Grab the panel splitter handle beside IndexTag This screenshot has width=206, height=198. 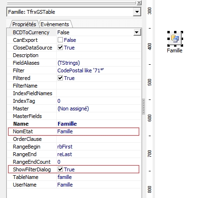(x=144, y=106)
